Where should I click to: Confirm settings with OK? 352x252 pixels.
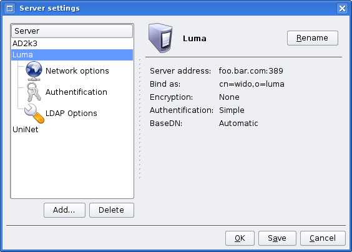(x=240, y=238)
